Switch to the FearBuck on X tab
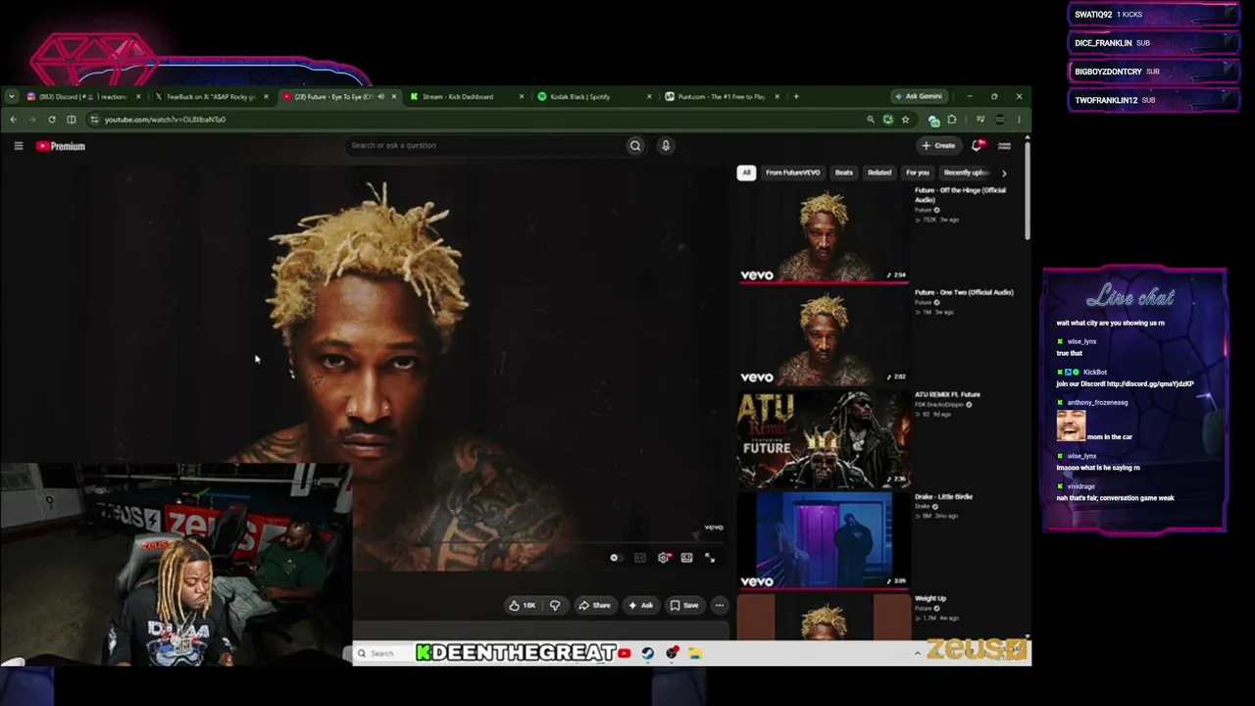The image size is (1255, 706). (x=211, y=96)
